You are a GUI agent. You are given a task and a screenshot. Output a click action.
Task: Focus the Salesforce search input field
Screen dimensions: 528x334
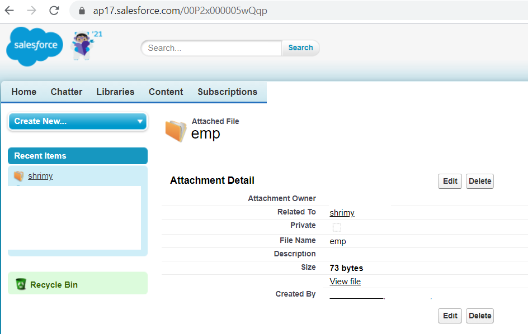pos(213,48)
